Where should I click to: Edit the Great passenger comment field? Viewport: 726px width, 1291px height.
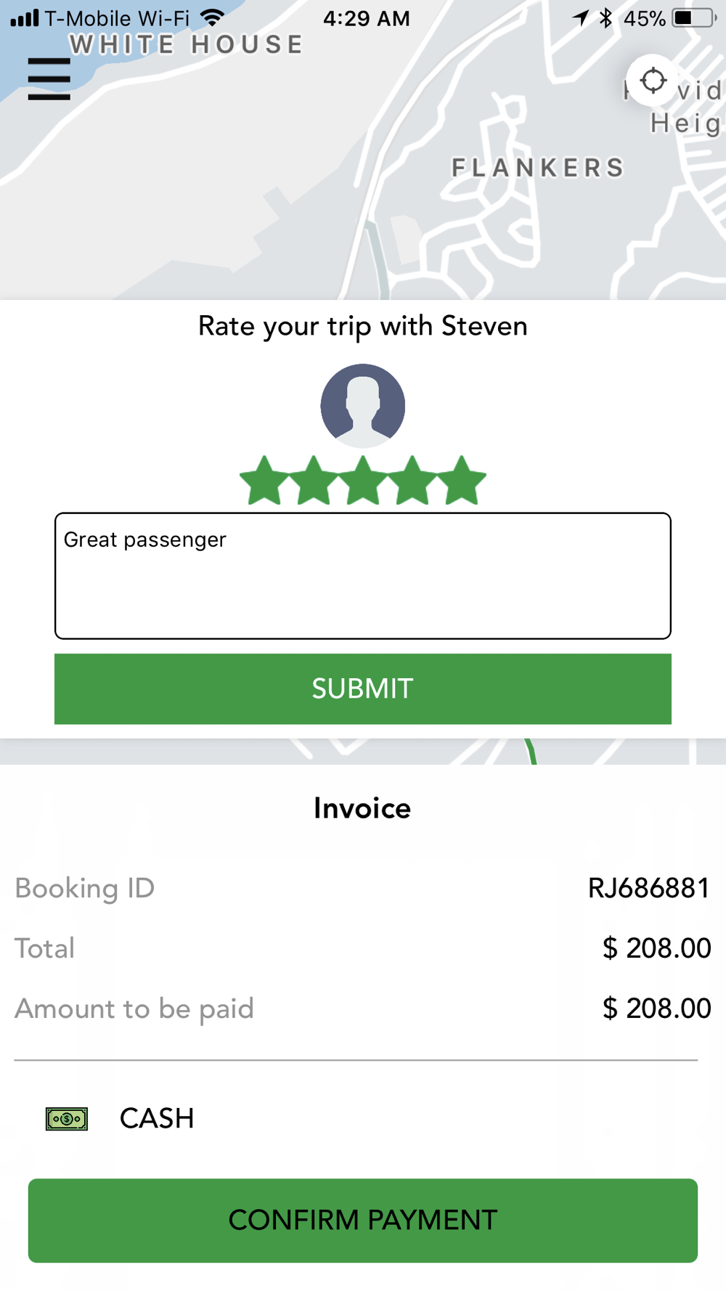pyautogui.click(x=363, y=576)
